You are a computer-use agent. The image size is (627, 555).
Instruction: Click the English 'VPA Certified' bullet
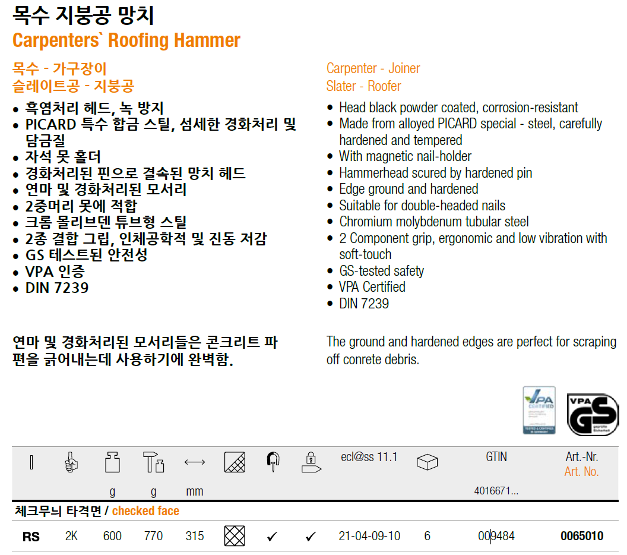(372, 287)
